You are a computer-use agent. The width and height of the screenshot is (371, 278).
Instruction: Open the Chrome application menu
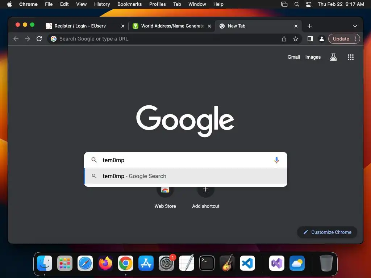pyautogui.click(x=28, y=4)
